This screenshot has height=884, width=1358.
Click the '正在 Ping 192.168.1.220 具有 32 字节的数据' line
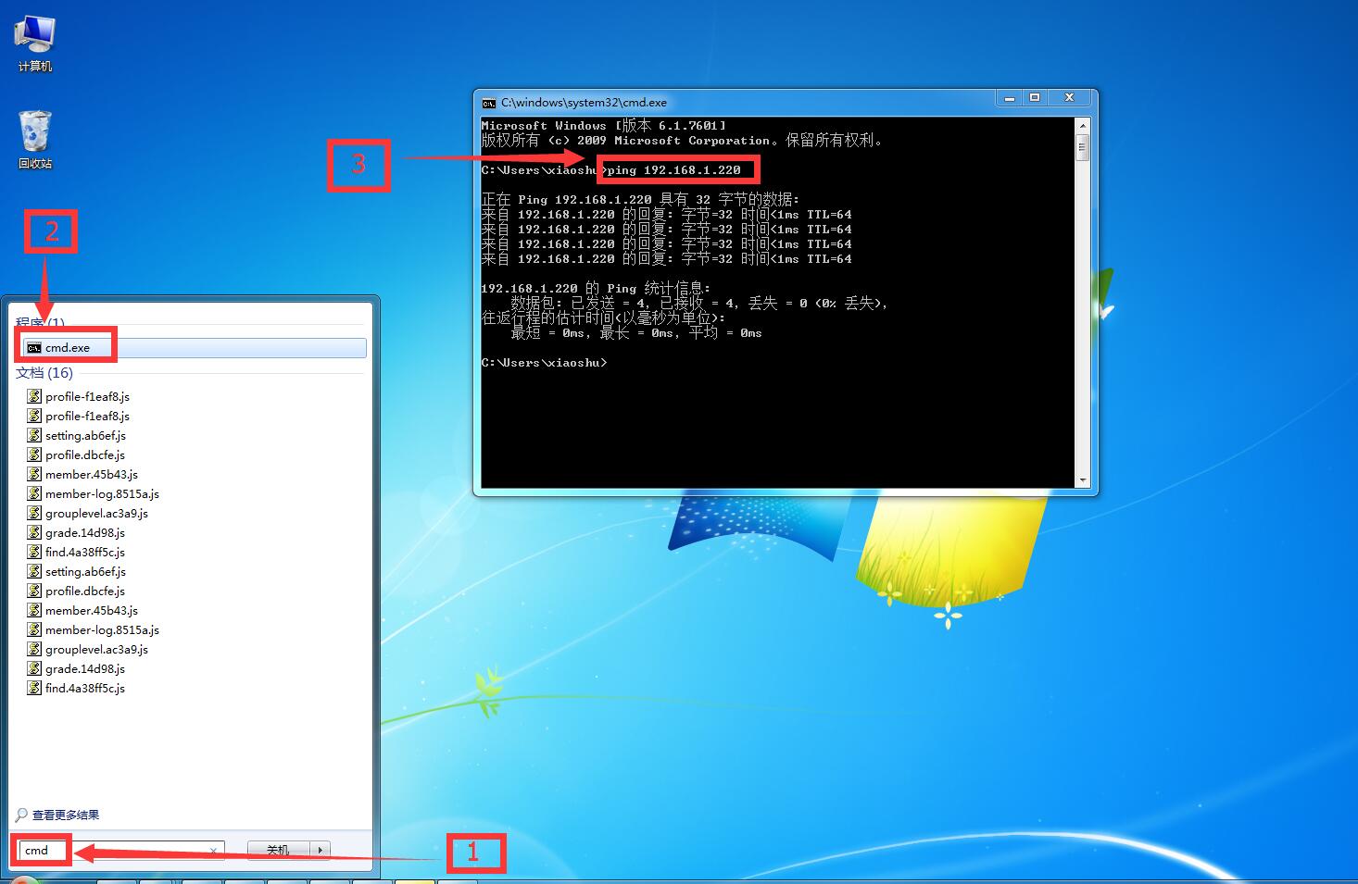[640, 200]
